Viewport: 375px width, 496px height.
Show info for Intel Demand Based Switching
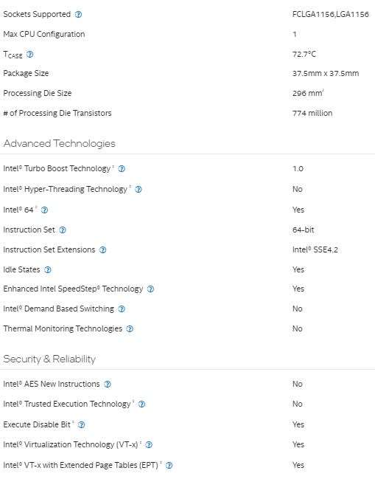pos(122,309)
